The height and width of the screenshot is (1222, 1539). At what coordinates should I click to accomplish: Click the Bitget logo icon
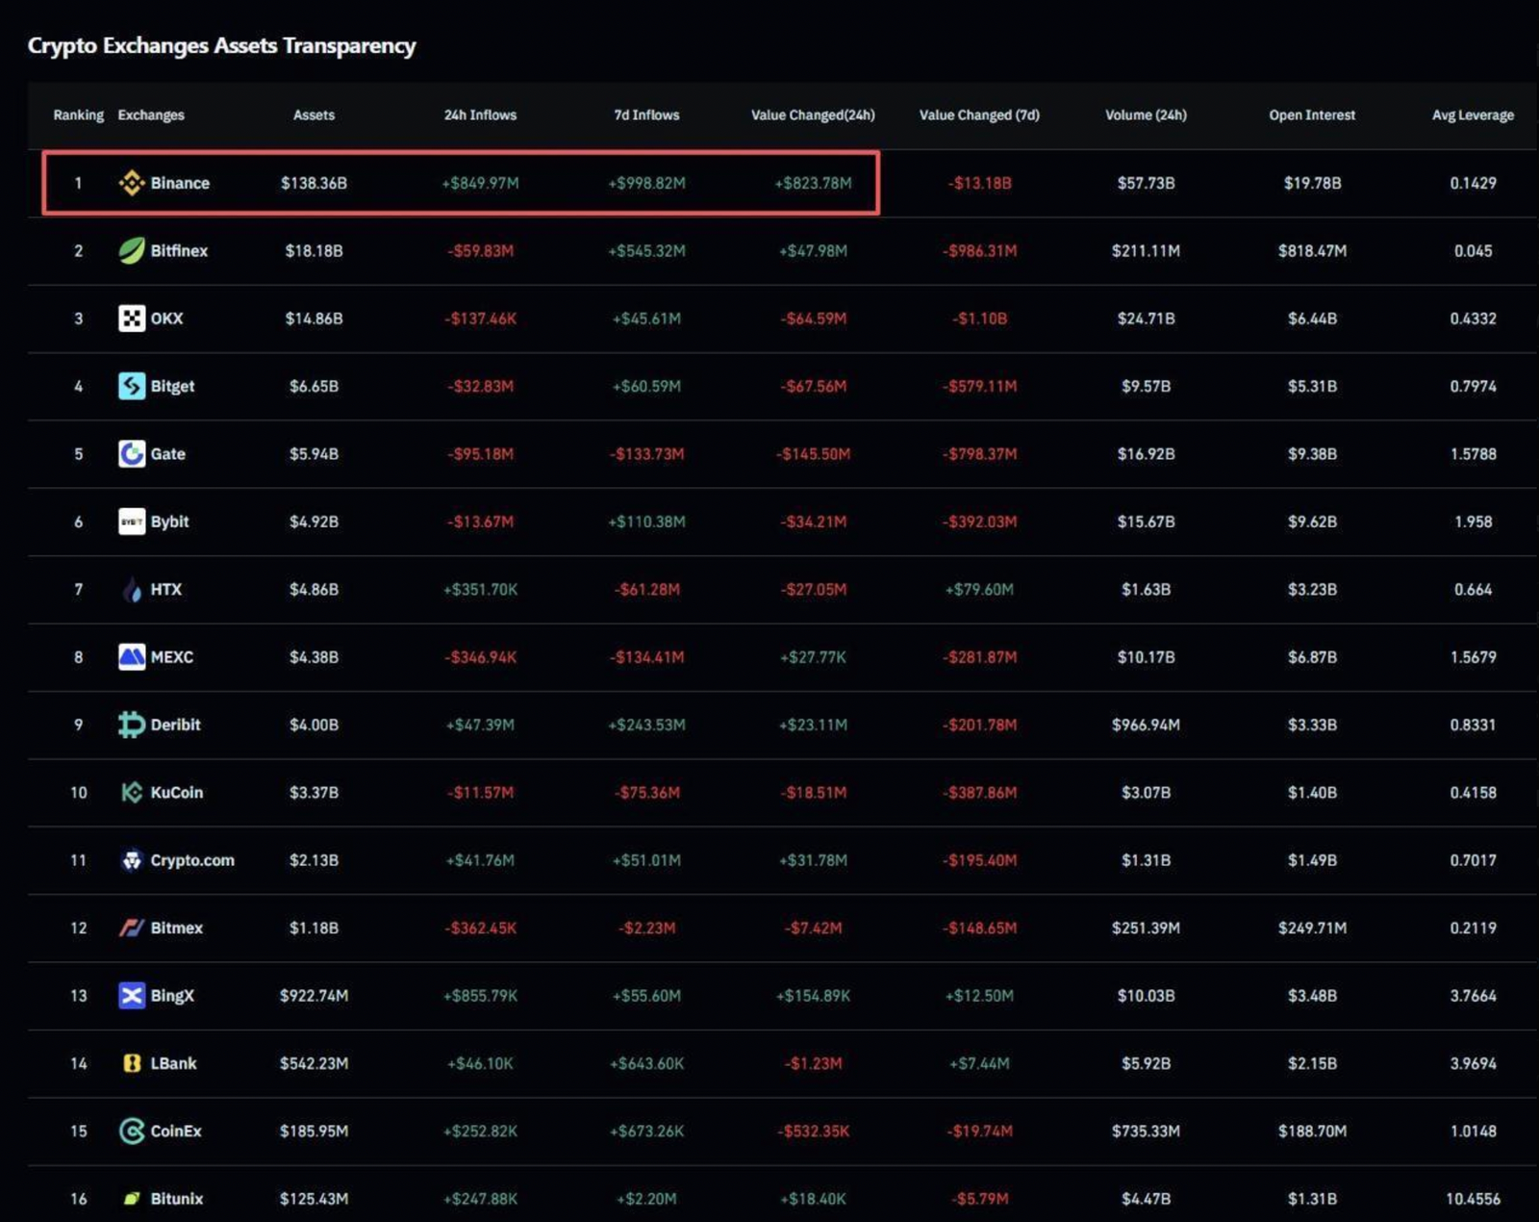132,386
